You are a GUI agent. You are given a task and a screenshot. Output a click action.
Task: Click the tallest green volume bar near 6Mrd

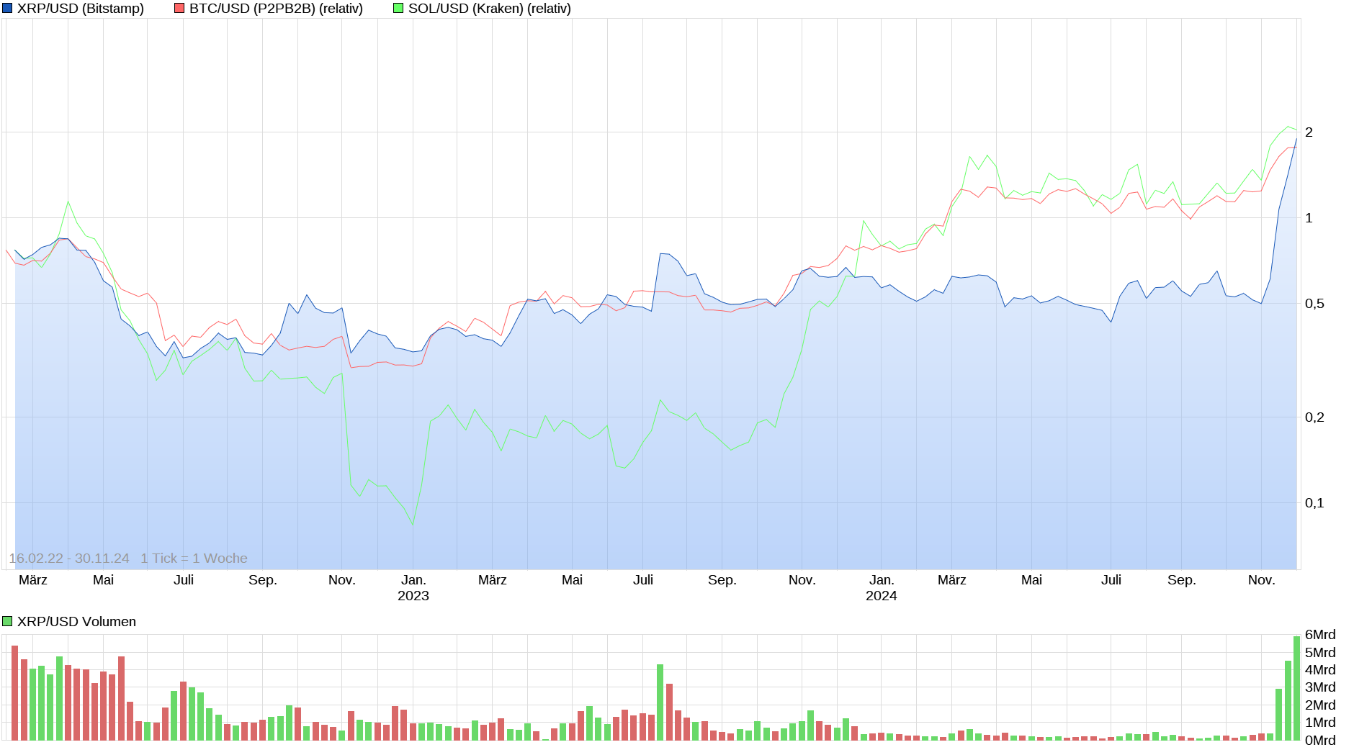(1296, 688)
